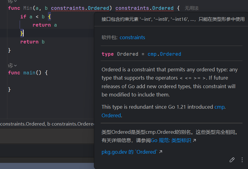Open the constraints package link
Screen dimensions: 248x169
pyautogui.click(x=132, y=37)
